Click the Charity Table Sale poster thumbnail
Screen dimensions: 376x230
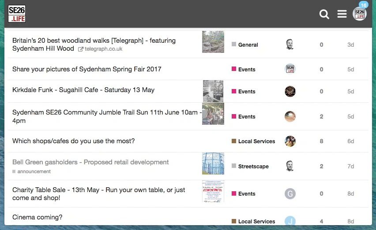[213, 191]
